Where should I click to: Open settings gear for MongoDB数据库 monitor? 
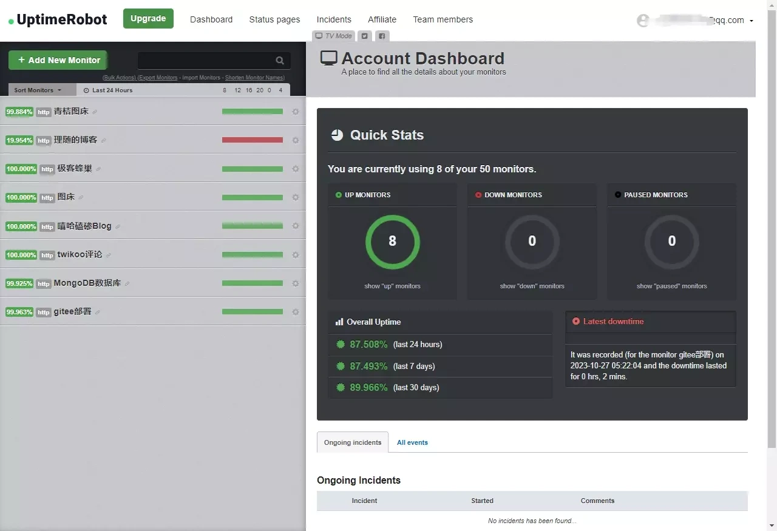click(296, 283)
